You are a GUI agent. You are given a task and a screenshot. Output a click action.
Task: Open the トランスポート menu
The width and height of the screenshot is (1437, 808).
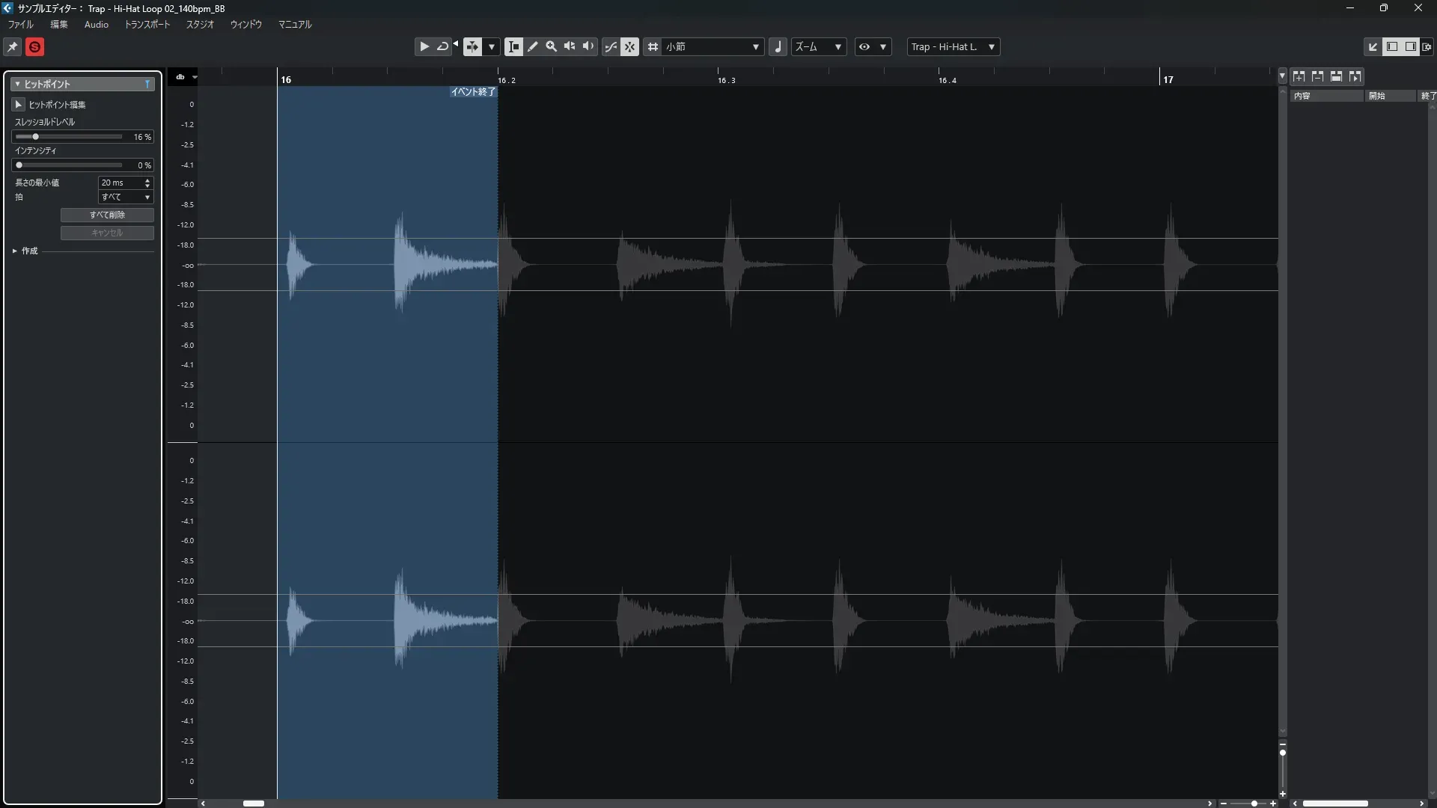click(x=147, y=25)
